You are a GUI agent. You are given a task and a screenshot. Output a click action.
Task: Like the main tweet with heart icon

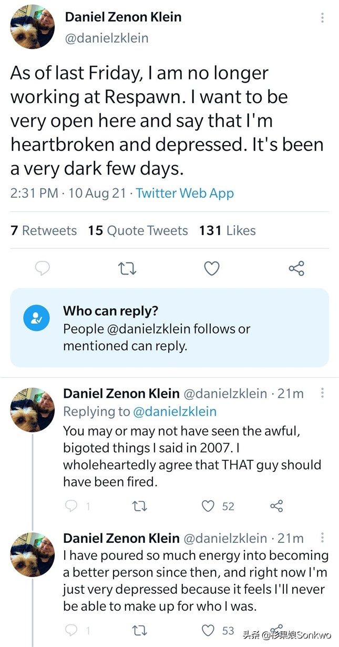211,269
